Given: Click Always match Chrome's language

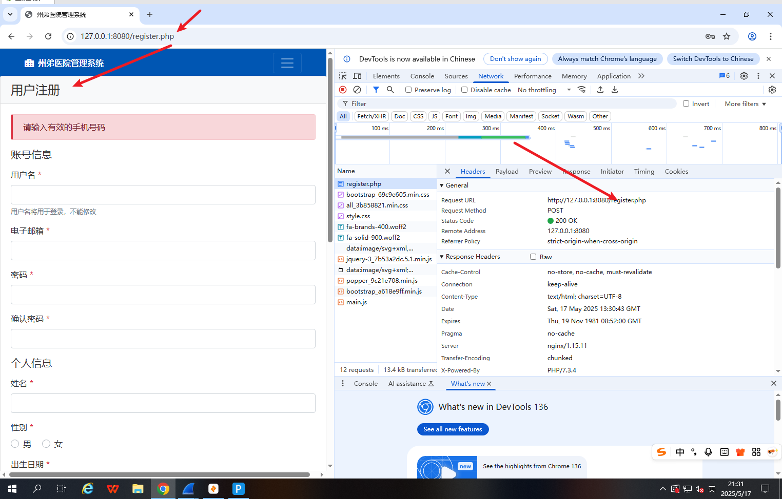Looking at the screenshot, I should click(x=608, y=59).
